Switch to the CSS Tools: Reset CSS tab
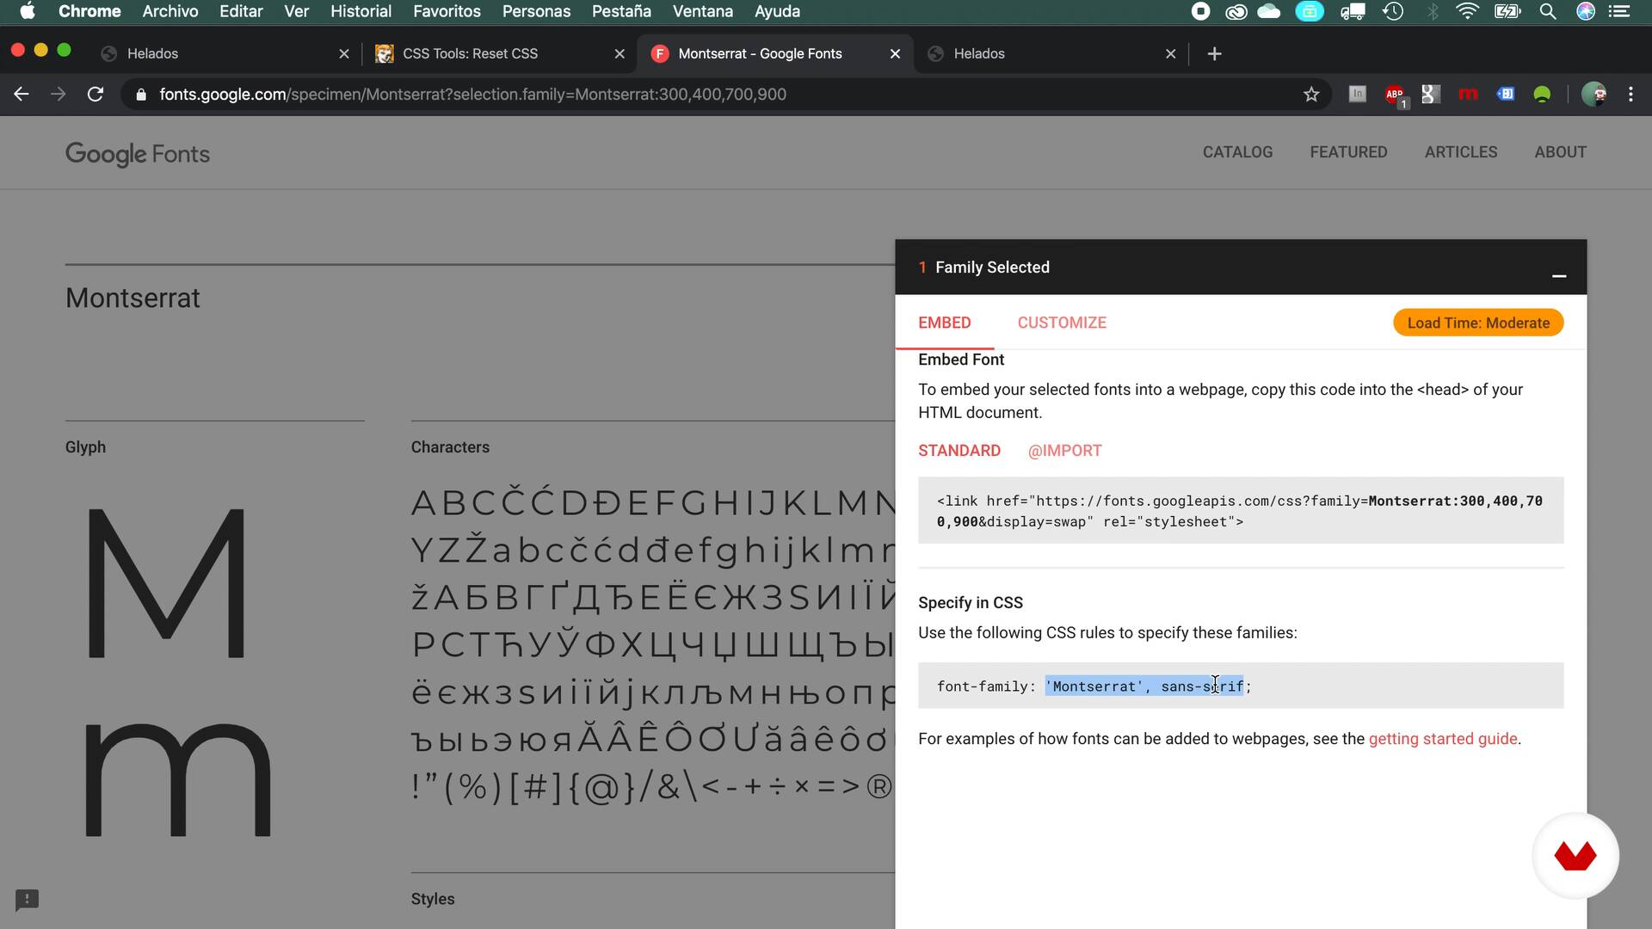The height and width of the screenshot is (929, 1652). 499,53
